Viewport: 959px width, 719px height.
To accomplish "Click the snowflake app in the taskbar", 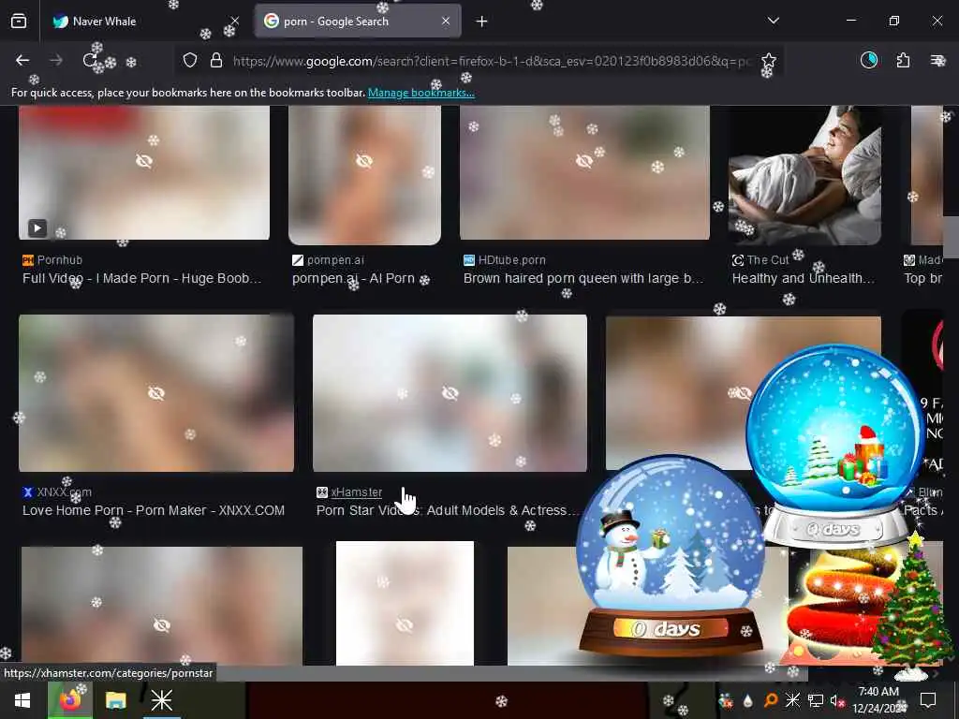I will tap(162, 700).
